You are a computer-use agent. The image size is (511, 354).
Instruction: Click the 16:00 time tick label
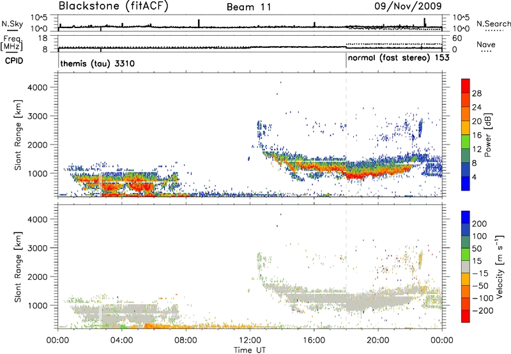(314, 341)
